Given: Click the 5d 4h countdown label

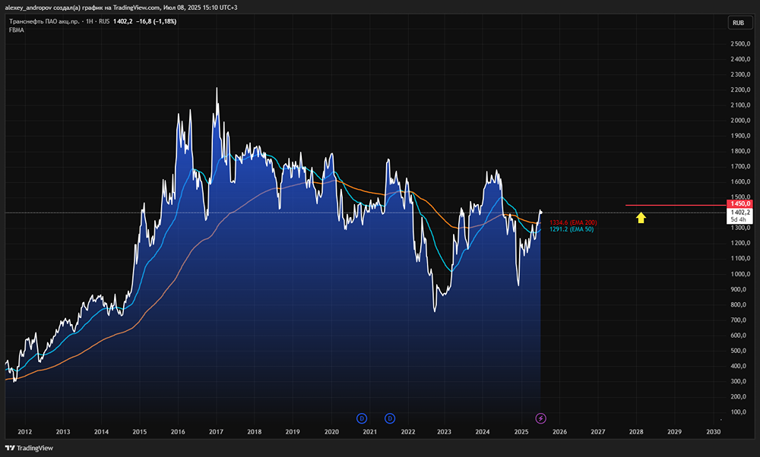Looking at the screenshot, I should click(738, 220).
